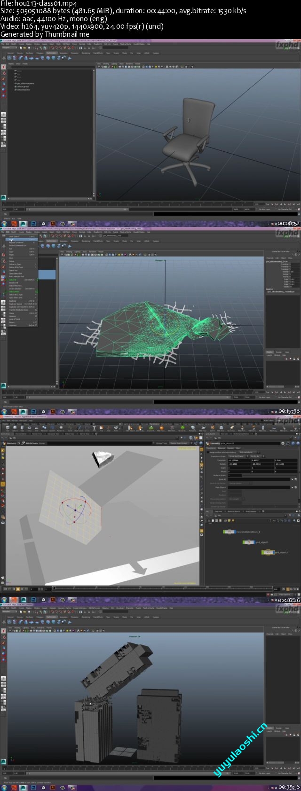Viewport: 301px width, 791px height.
Task: Choose Select All in the Edit menu
Action: point(23,279)
